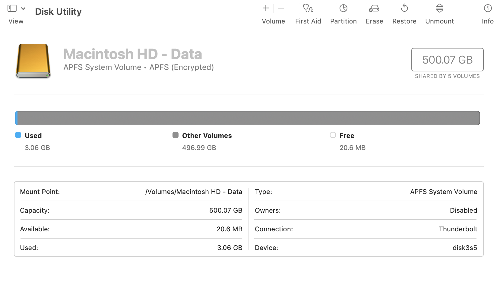Viewport: 500px width, 291px height.
Task: Open the Partition pie icon
Action: [x=343, y=8]
